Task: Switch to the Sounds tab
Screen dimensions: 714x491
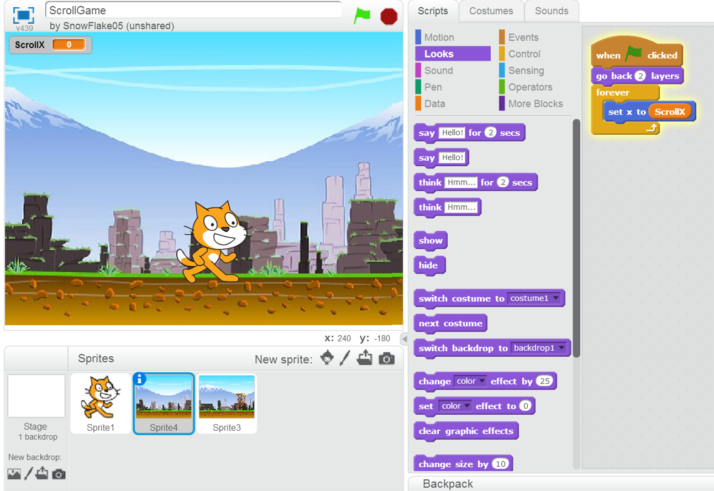Action: tap(551, 10)
